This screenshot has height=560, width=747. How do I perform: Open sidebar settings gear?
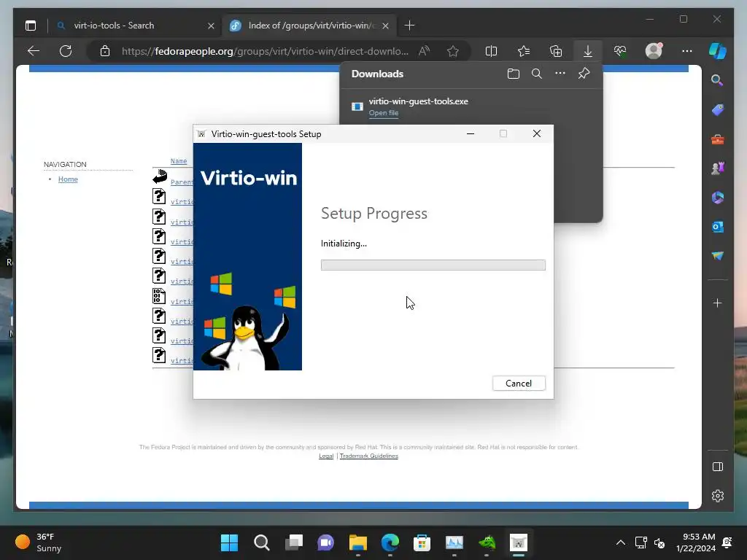(x=718, y=496)
